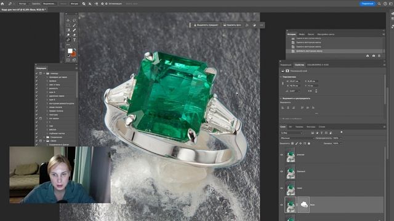The width and height of the screenshot is (394, 221).
Task: Open layer filter kind dropdown
Action: [x=291, y=133]
